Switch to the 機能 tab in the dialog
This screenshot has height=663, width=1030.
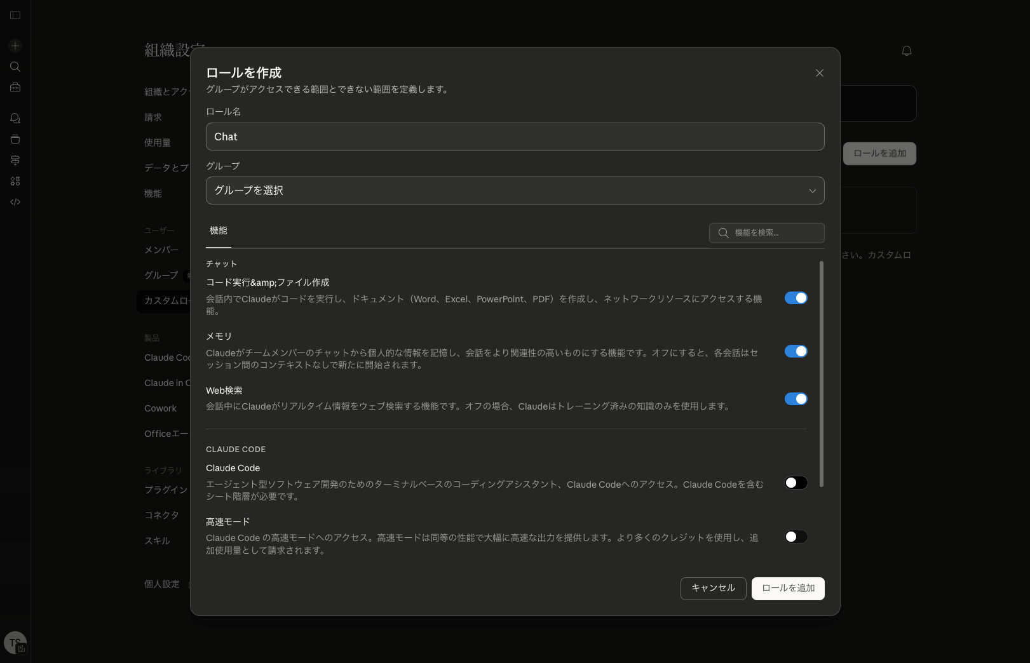[218, 231]
